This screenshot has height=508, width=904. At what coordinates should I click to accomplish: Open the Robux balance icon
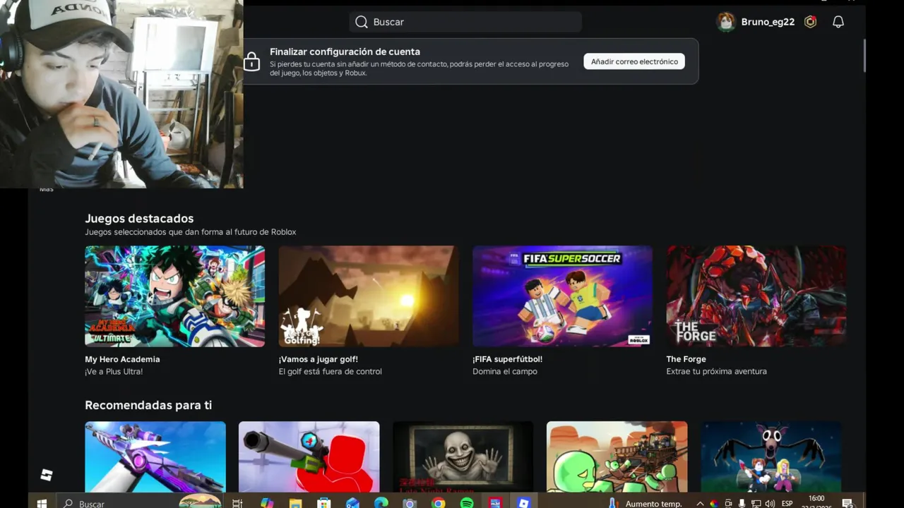pyautogui.click(x=811, y=22)
